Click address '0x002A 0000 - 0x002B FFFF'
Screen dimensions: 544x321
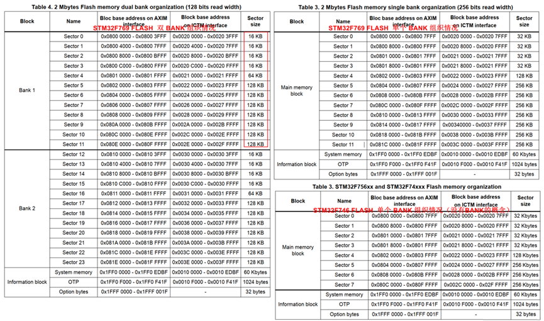[206, 125]
